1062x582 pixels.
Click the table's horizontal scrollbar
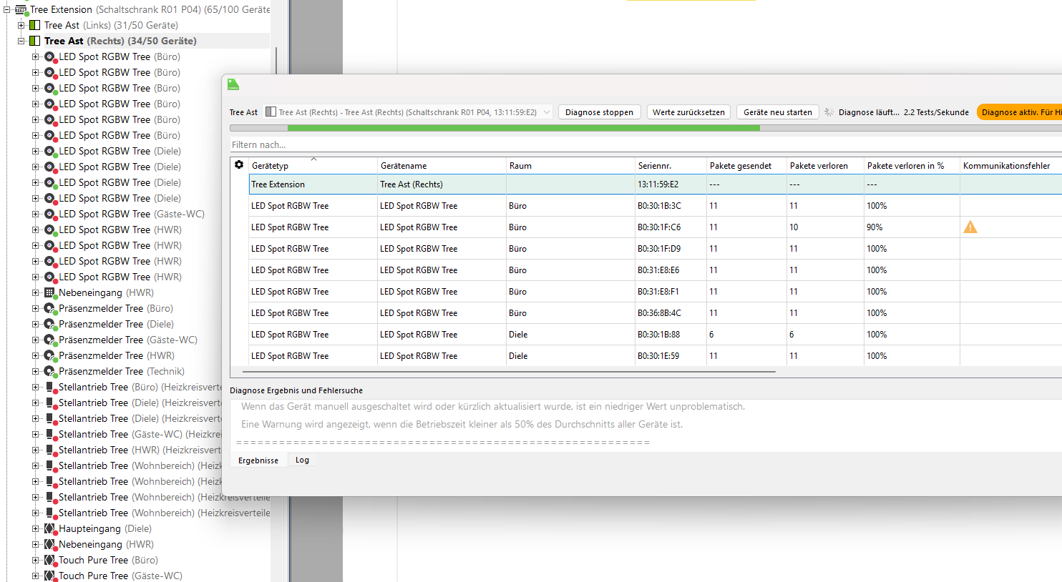pos(509,372)
